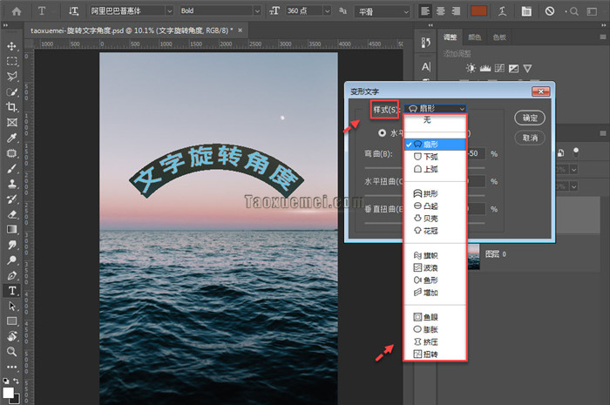Add Brightness/Contrast adjustment
Screen dimensions: 610x405
tap(471, 69)
